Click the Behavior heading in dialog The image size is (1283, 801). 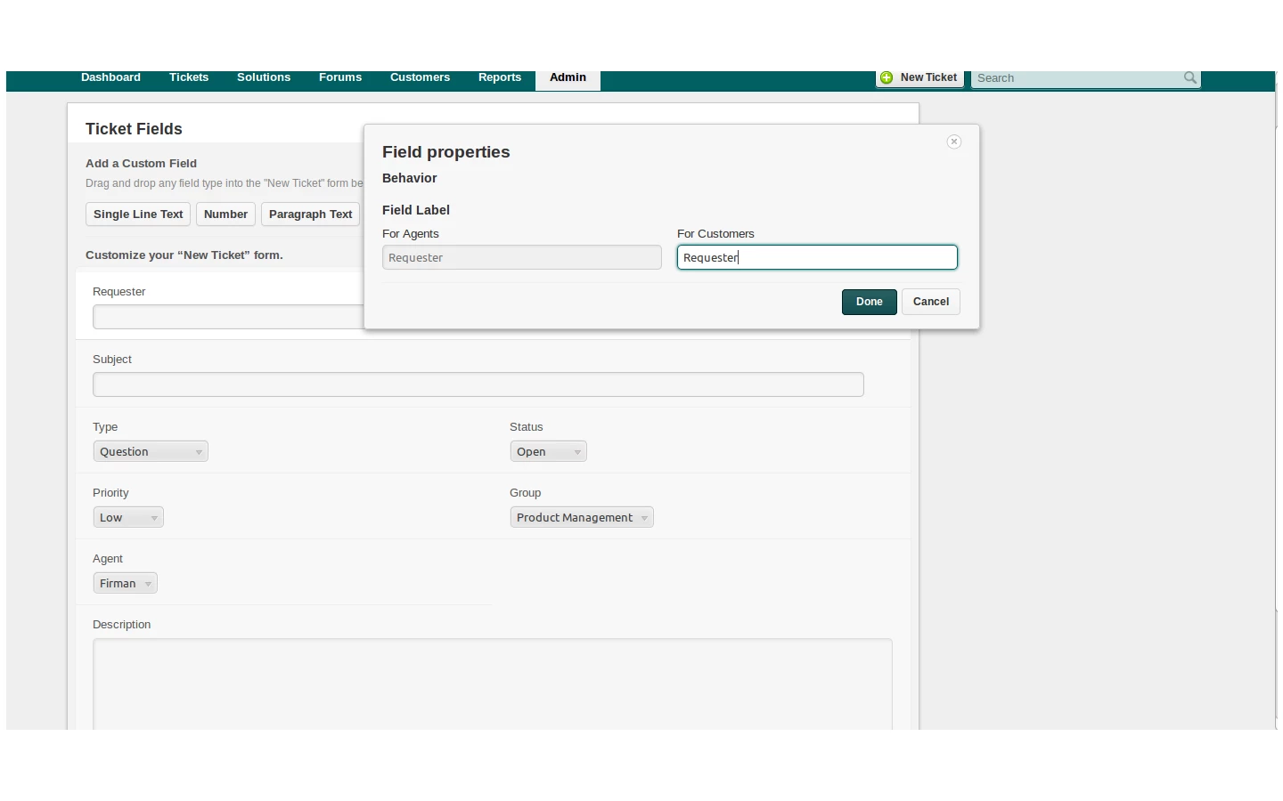point(410,178)
